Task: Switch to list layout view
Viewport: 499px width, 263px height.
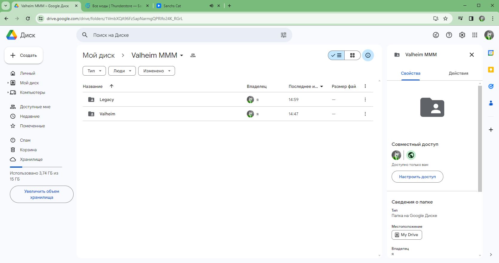Action: [336, 55]
